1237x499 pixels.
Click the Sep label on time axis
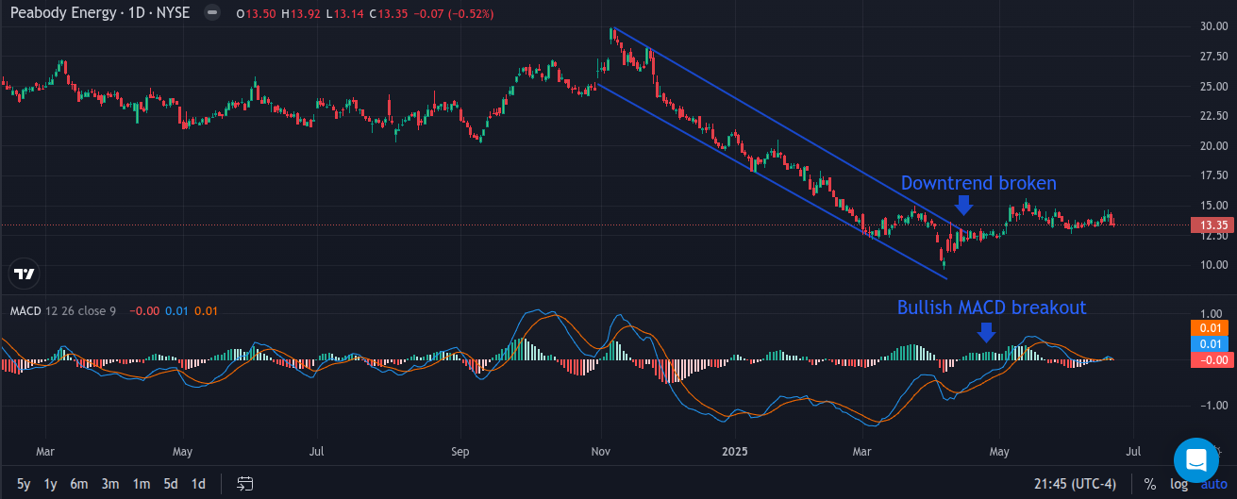460,451
